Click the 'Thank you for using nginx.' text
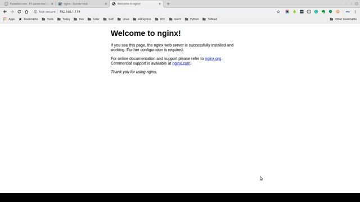 (134, 72)
